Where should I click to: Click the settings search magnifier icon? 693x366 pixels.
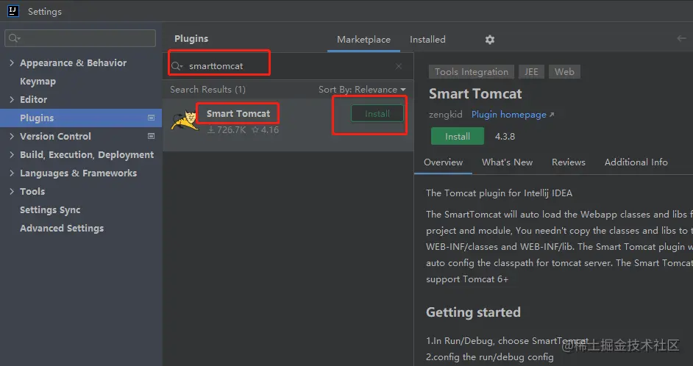[x=15, y=38]
